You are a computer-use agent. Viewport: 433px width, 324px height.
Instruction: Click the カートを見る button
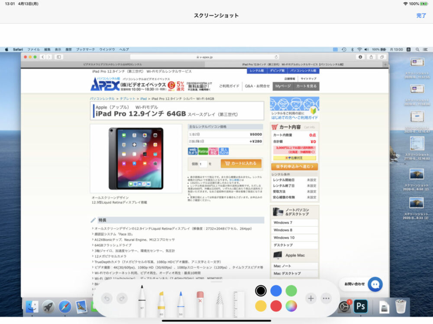coord(307,86)
